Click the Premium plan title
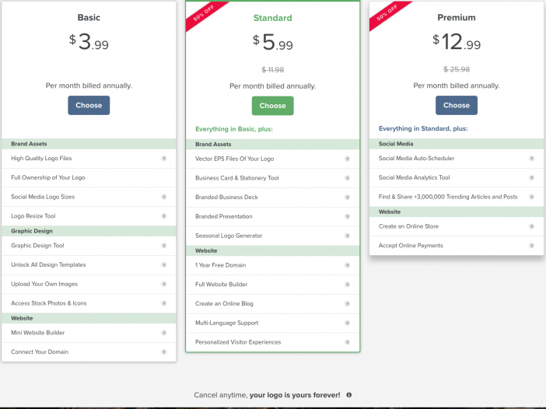 [x=456, y=17]
